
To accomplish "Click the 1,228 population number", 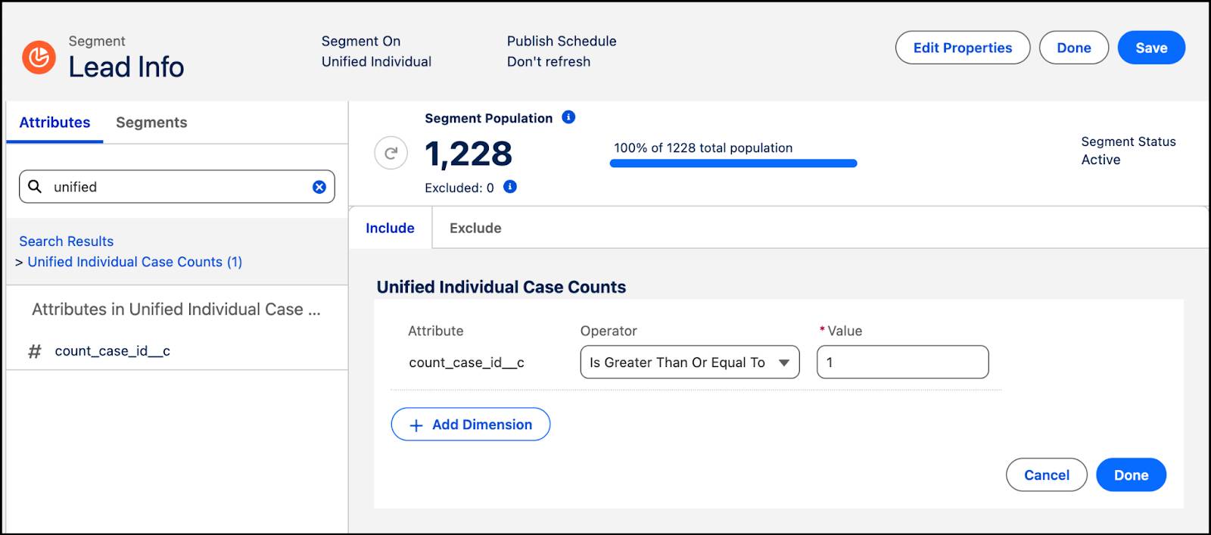I will [469, 154].
